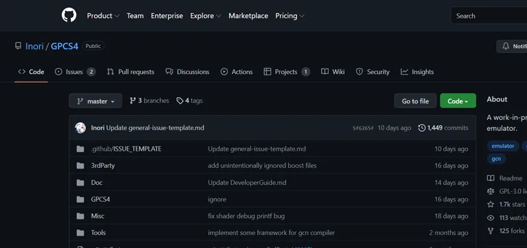Open the 'fix shader debug printf bug' commit
Viewport: 527px width, 248px height.
point(246,216)
